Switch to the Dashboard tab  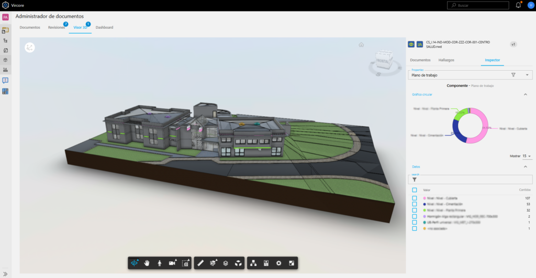click(x=104, y=27)
